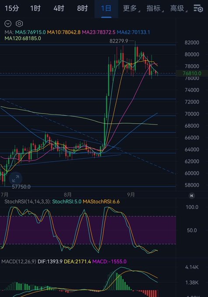Click the 8月 date axis label
Screen dimensions: 208x297
[67, 195]
